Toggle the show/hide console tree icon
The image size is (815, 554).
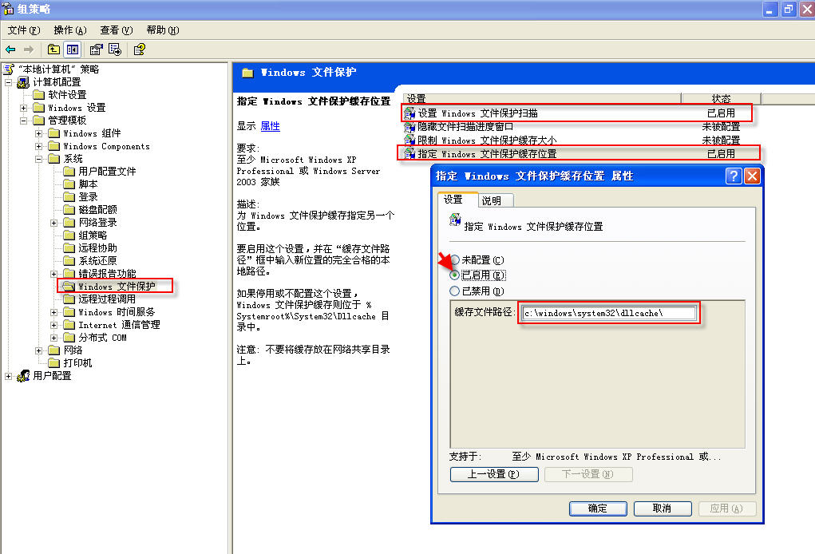tap(73, 49)
